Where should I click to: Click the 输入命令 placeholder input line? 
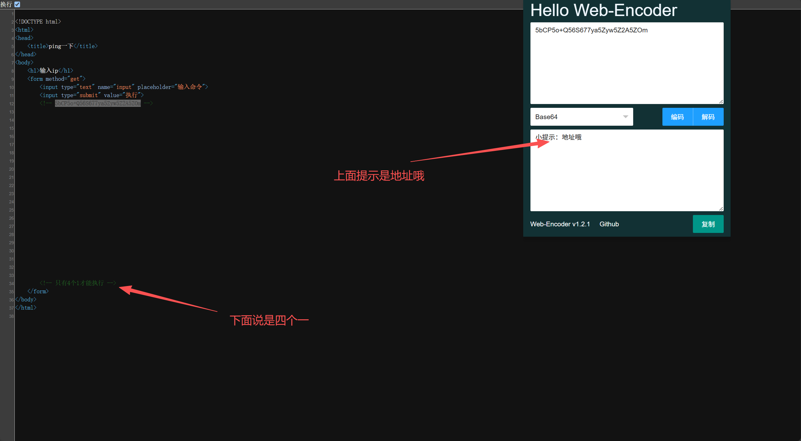click(x=124, y=87)
